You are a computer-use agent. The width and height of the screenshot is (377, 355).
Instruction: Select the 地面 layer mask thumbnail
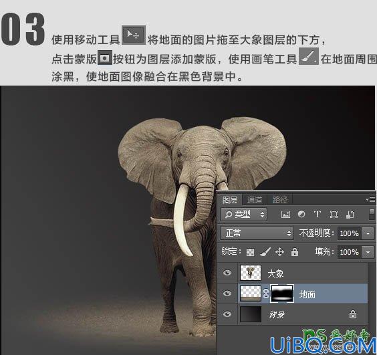[282, 293]
